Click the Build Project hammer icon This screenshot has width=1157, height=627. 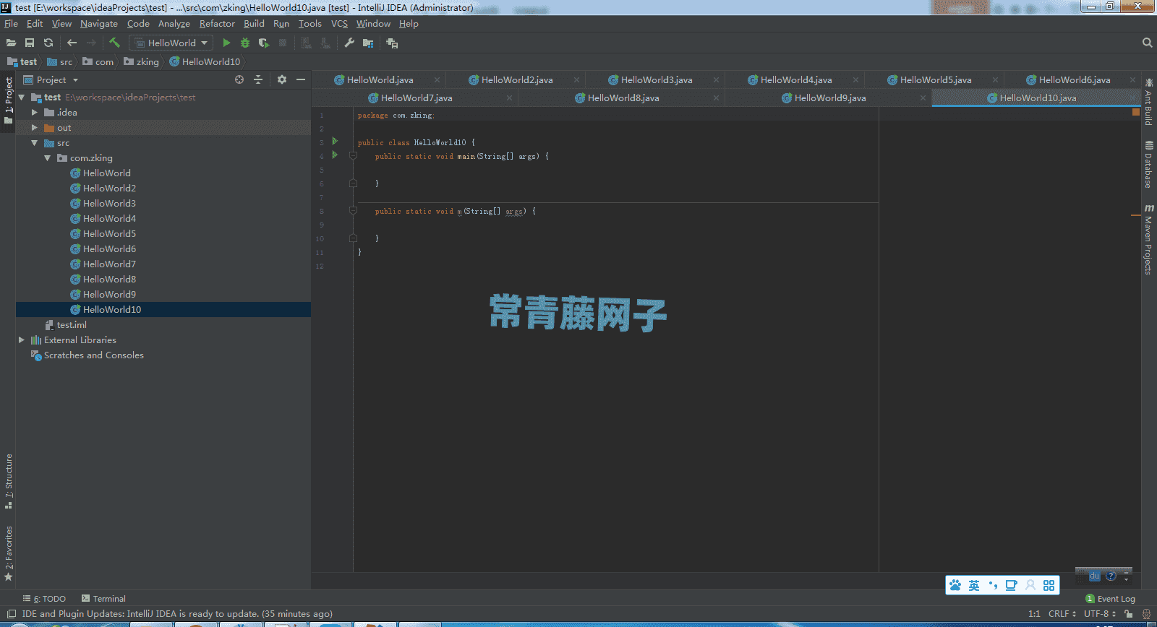pos(114,43)
